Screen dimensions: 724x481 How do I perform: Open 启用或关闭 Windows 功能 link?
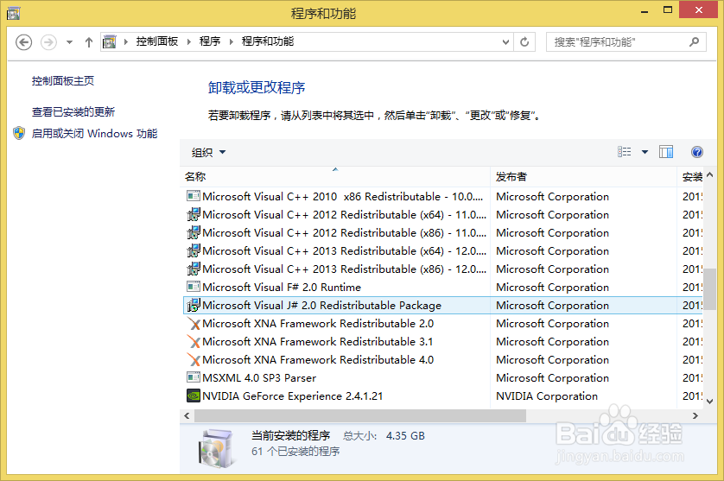click(94, 134)
